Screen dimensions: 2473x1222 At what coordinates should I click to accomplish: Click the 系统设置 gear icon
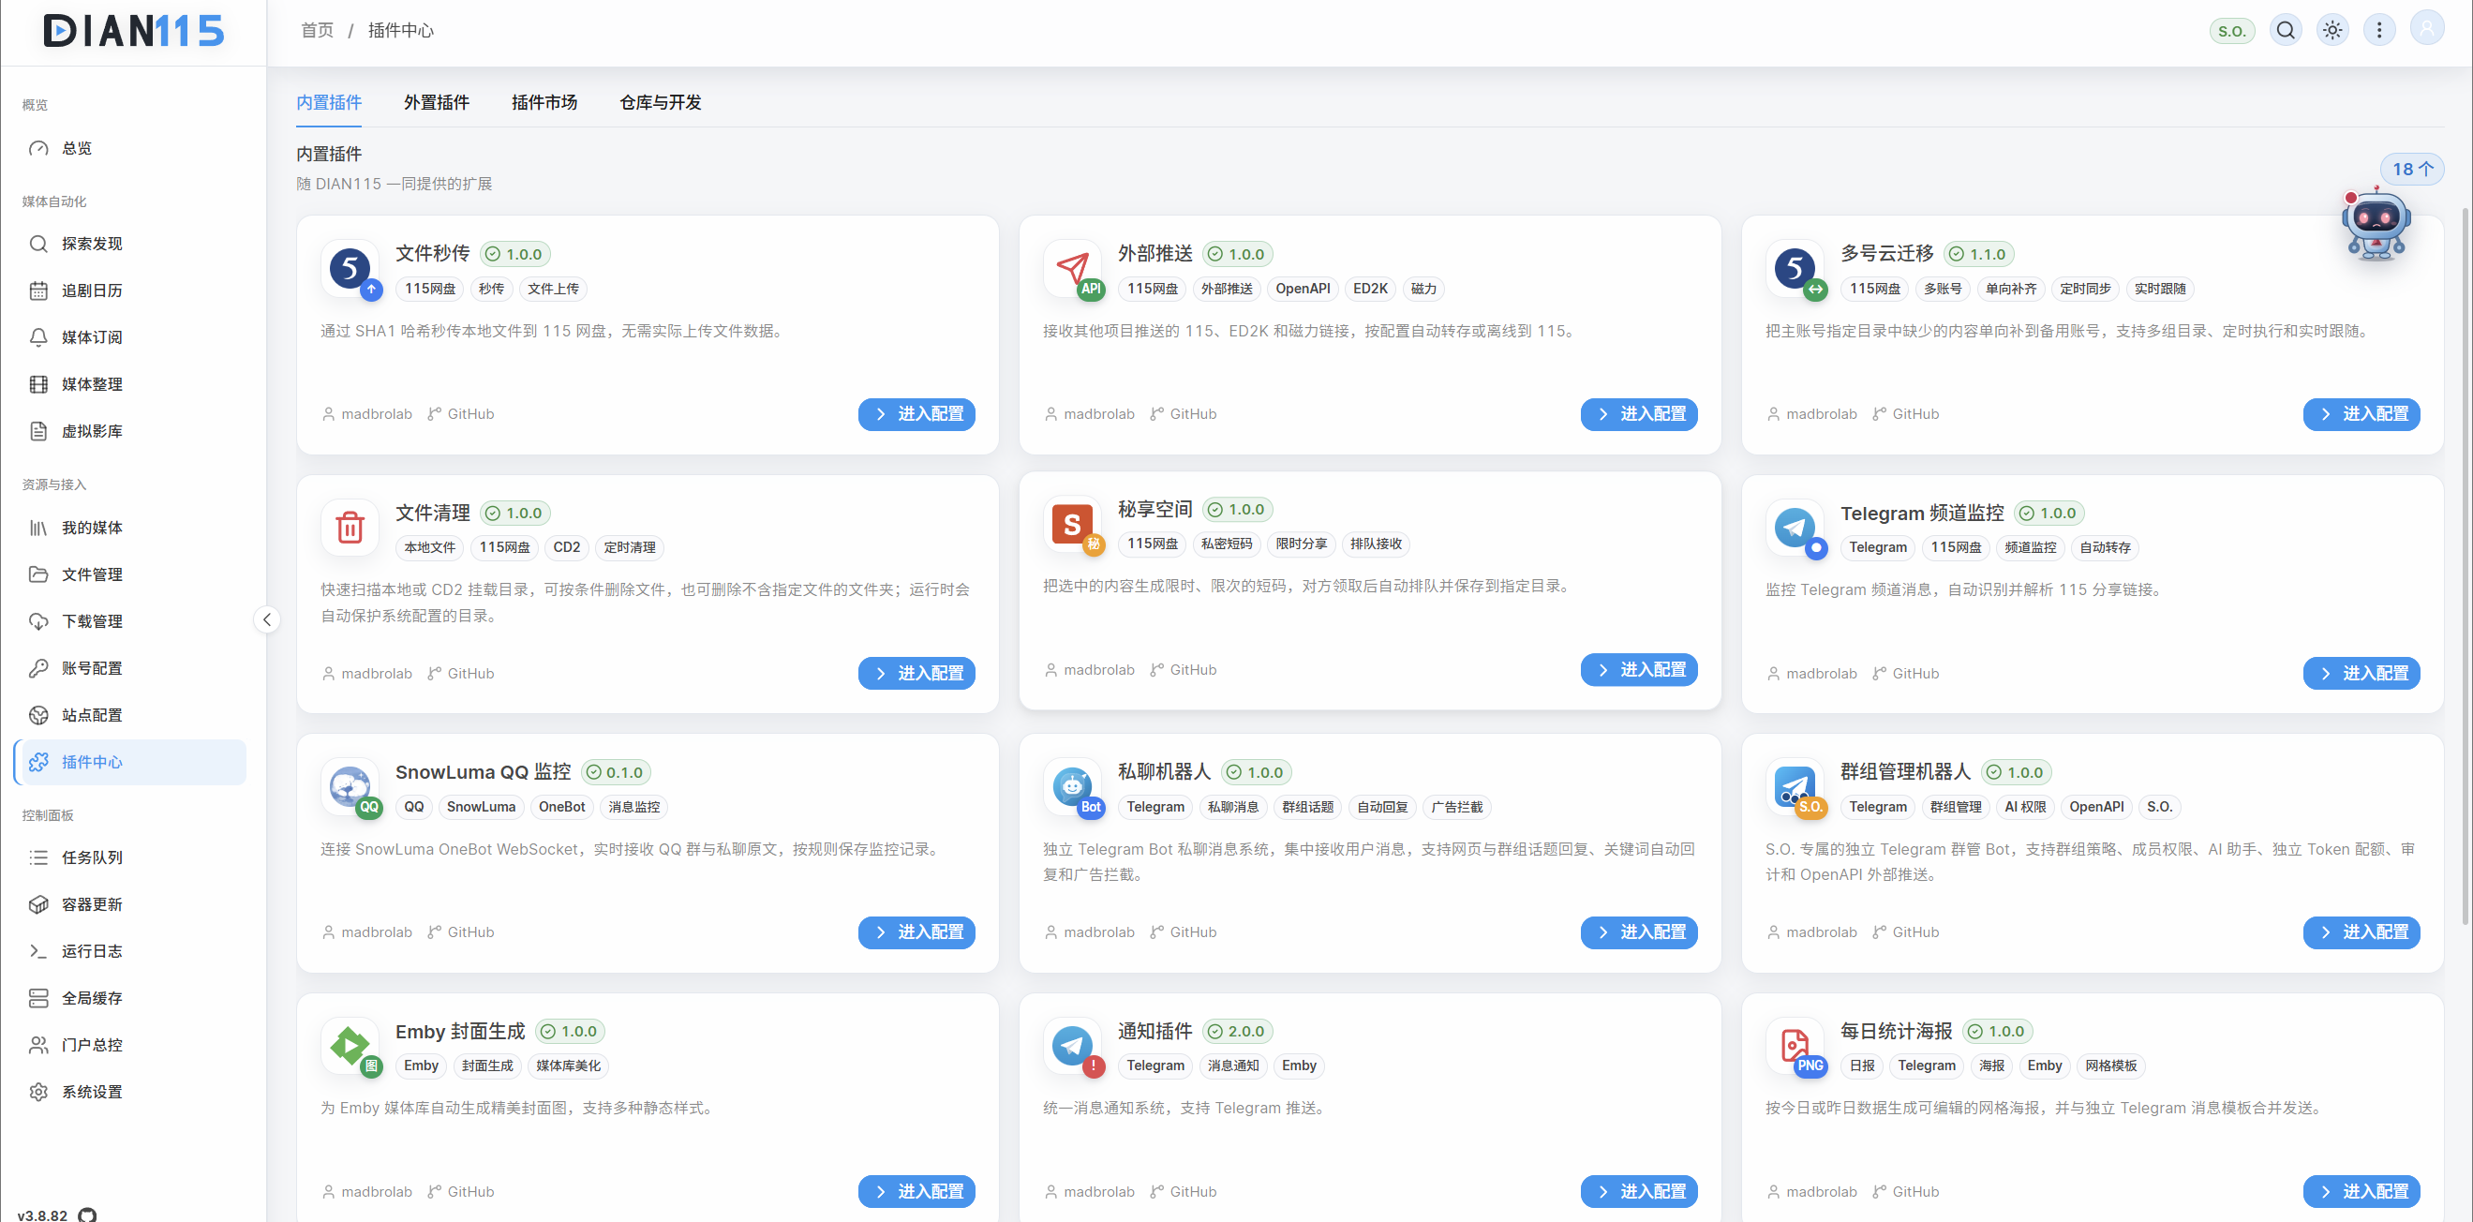38,1092
